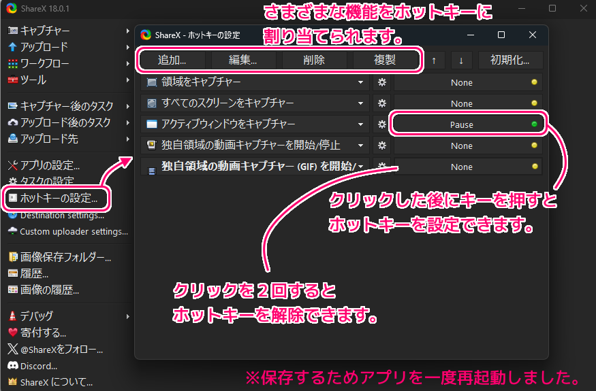This screenshot has width=596, height=391.
Task: Click the ツール toolbox icon
Action: point(13,80)
